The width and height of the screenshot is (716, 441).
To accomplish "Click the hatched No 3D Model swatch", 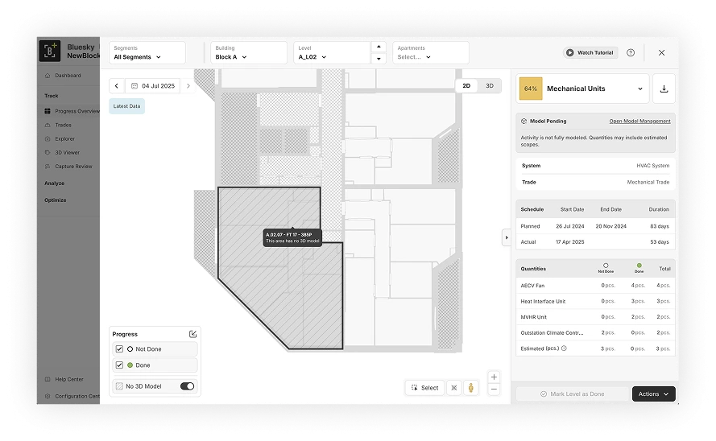I will point(119,386).
